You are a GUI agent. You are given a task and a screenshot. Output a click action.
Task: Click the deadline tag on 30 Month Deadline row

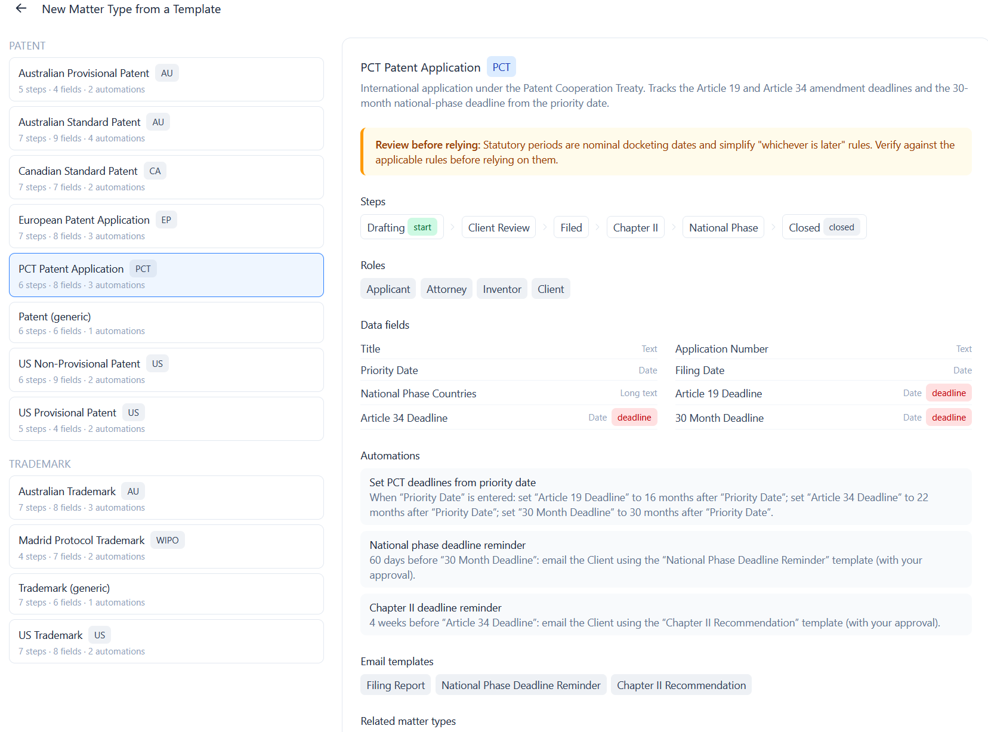tap(949, 417)
